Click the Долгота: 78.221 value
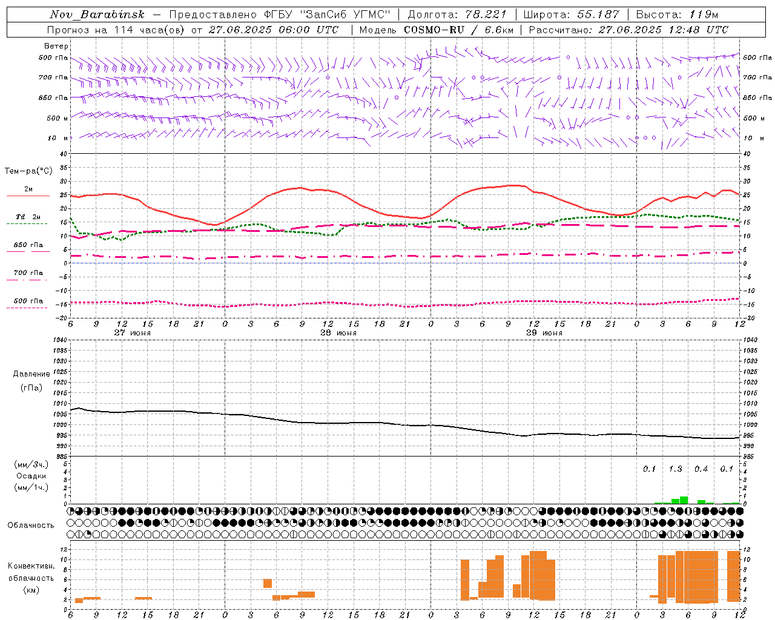Image resolution: width=775 pixels, height=620 pixels. pyautogui.click(x=457, y=15)
